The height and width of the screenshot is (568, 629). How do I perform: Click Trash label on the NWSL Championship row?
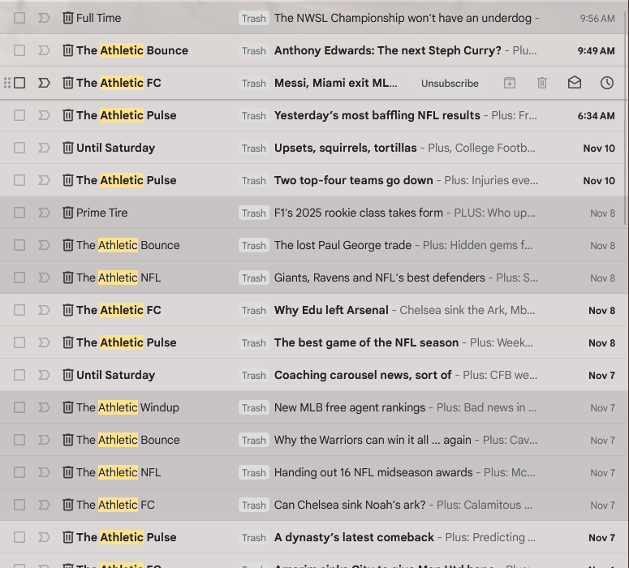[253, 19]
